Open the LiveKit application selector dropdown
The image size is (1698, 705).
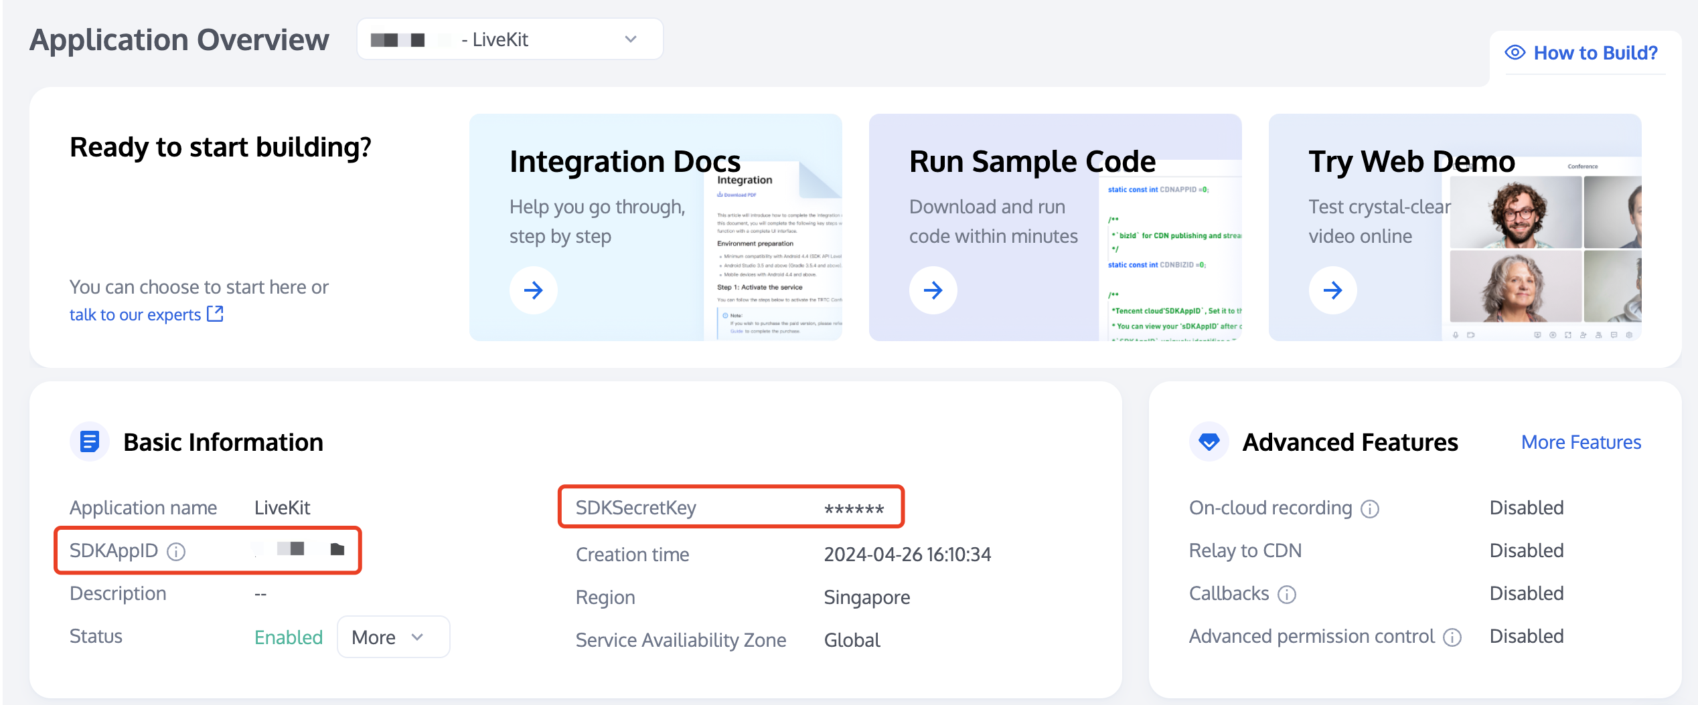509,39
